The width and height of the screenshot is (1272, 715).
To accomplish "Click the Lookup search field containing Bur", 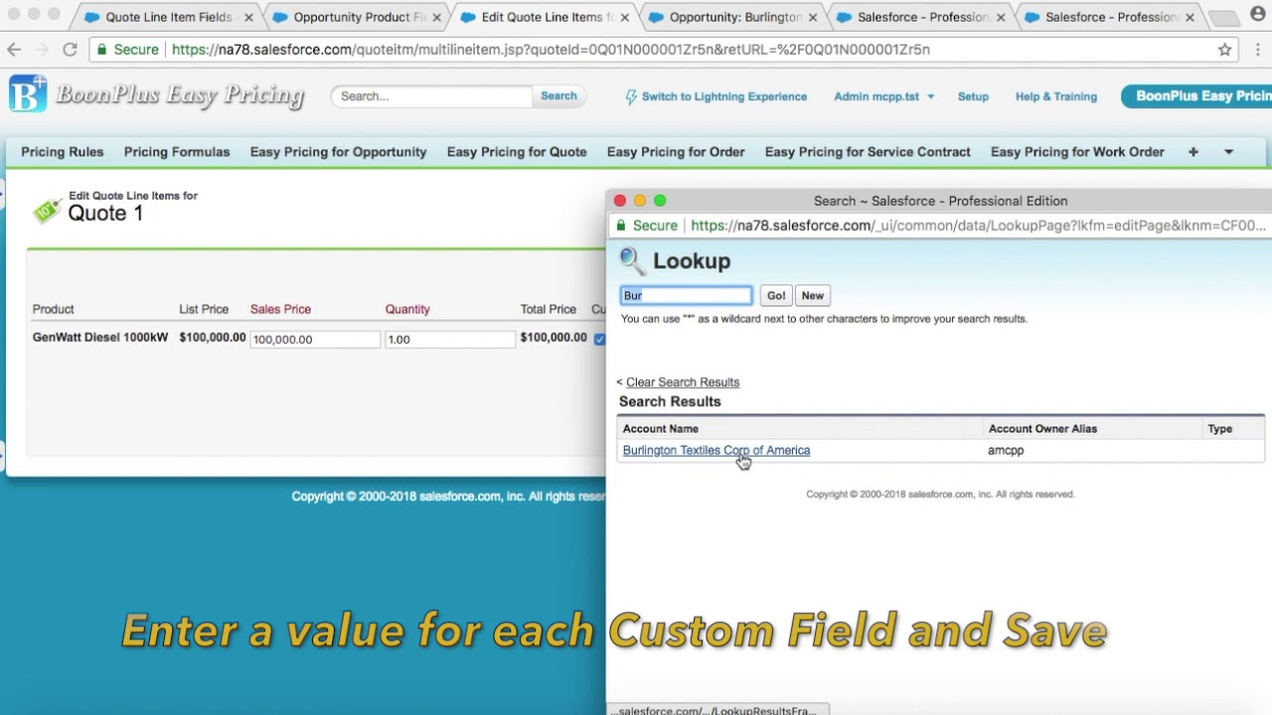I will 686,295.
